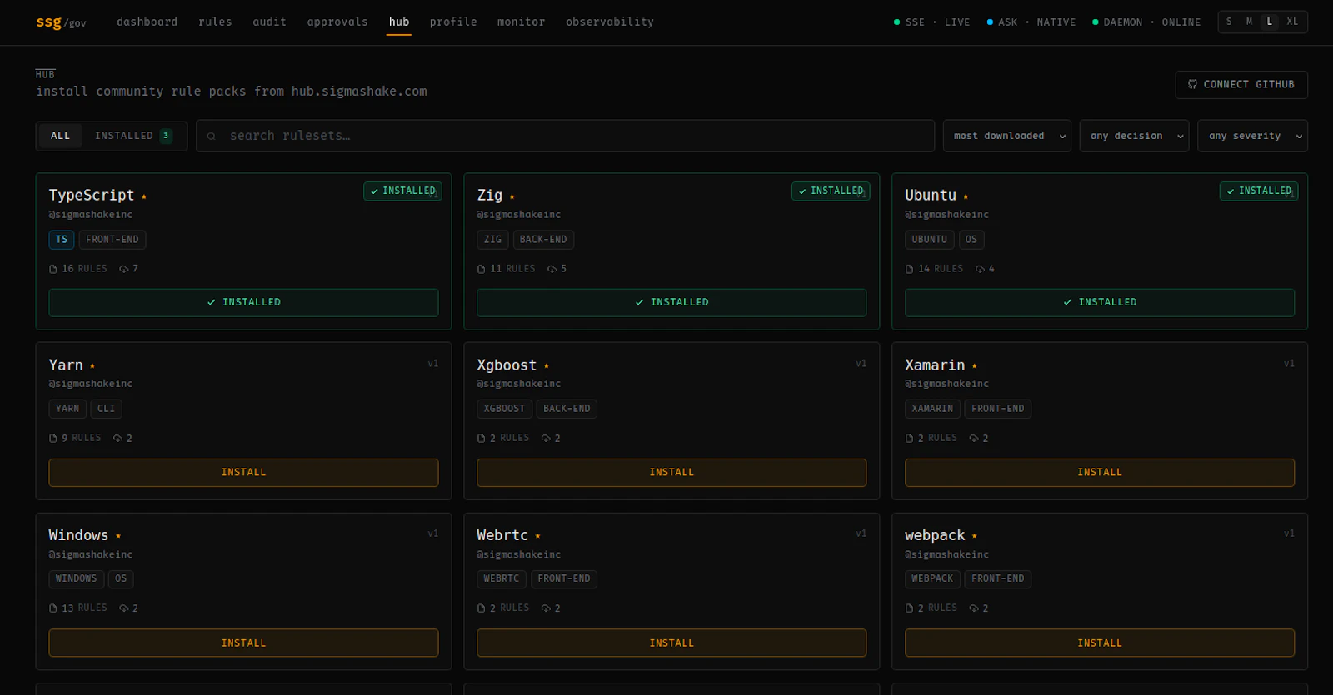Click the Ubuntu star icon
This screenshot has width=1333, height=695.
coord(966,196)
